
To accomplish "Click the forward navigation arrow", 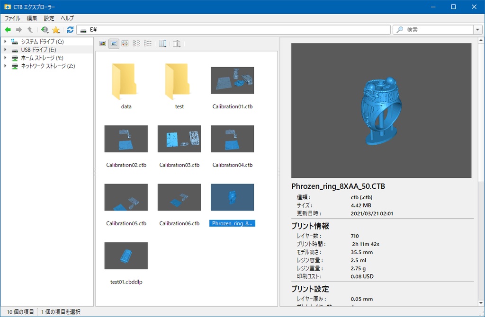I will pyautogui.click(x=19, y=30).
